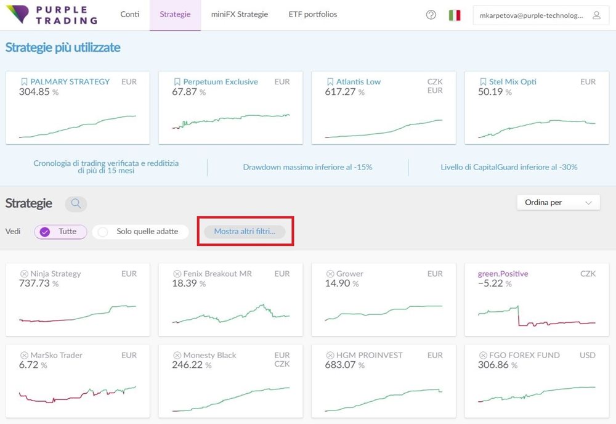Click the Italian flag language icon

tap(455, 15)
